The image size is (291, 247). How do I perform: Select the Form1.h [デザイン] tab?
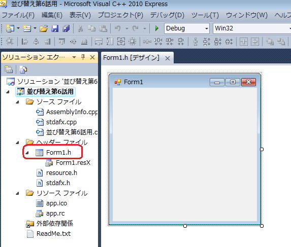tap(131, 58)
